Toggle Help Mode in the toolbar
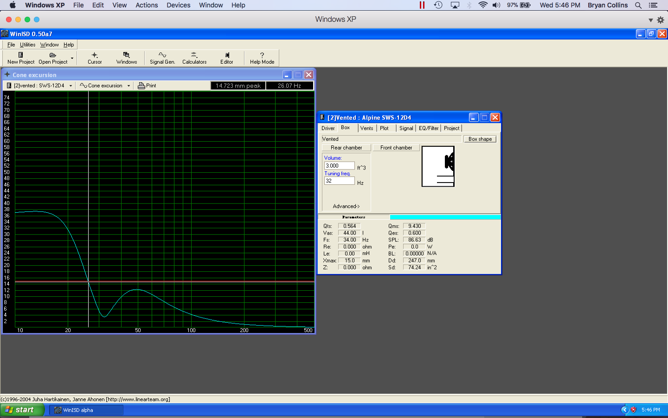This screenshot has height=418, width=668. (x=262, y=58)
